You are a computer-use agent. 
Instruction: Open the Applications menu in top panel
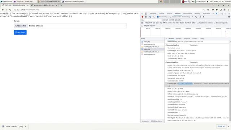pos(6,1)
